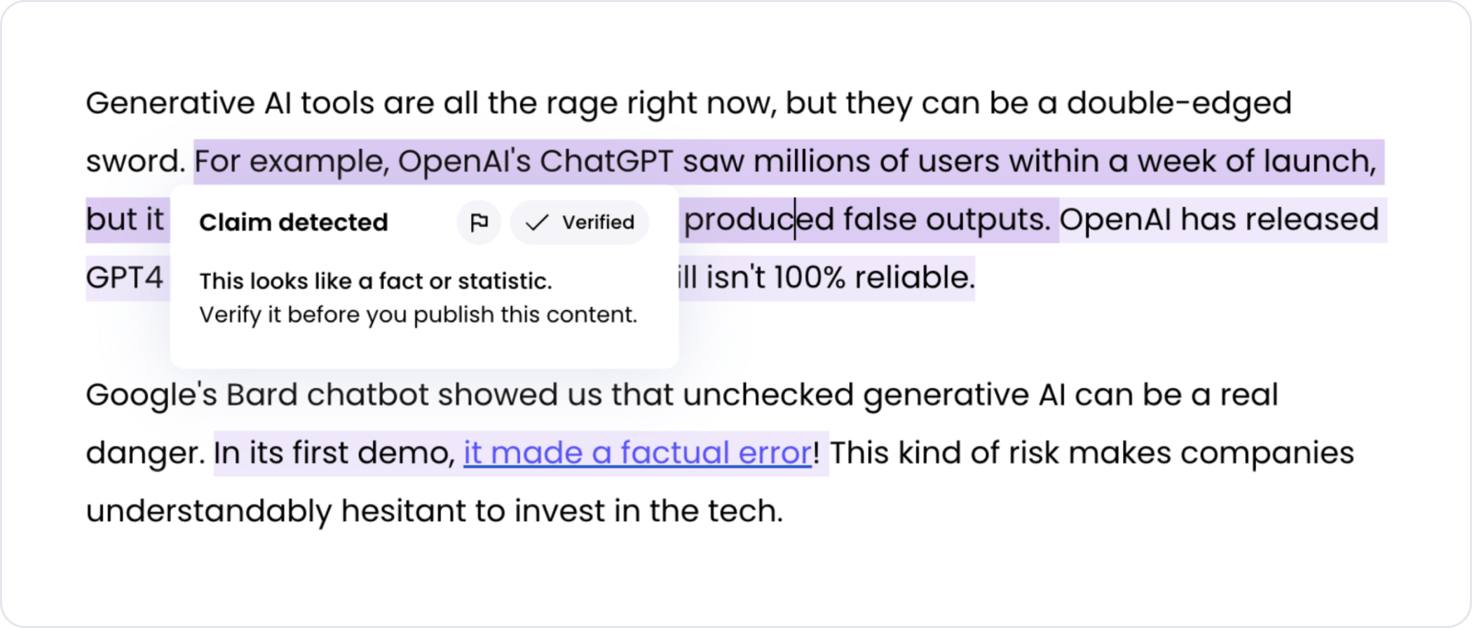Place cursor in 'Generative AI tools' sentence
1472x628 pixels.
point(688,104)
